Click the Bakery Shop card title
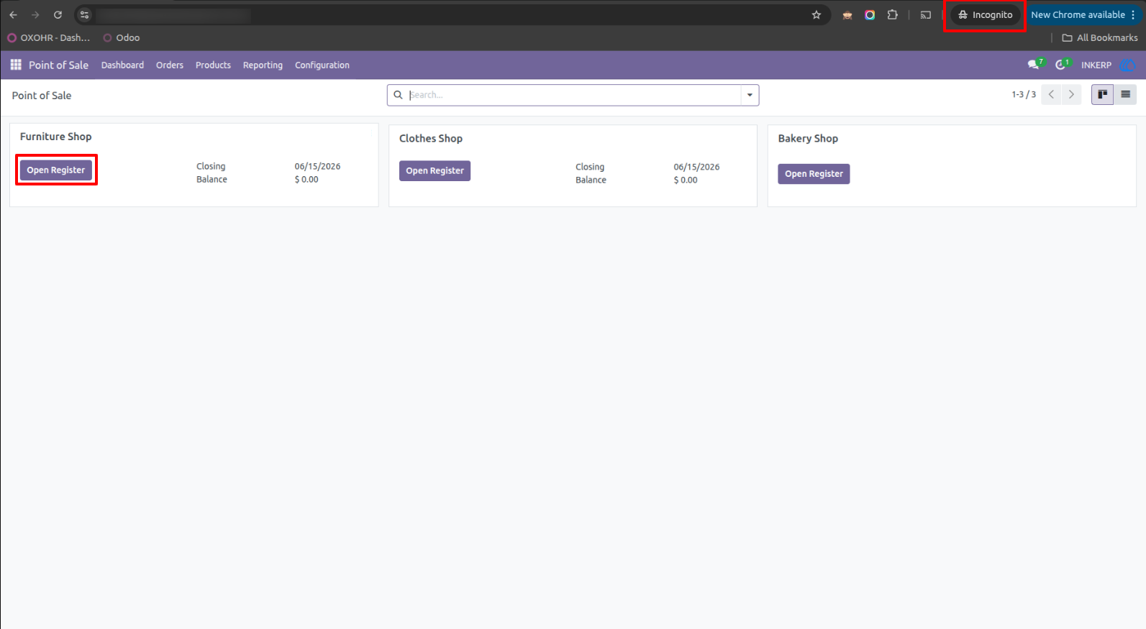 pos(808,139)
